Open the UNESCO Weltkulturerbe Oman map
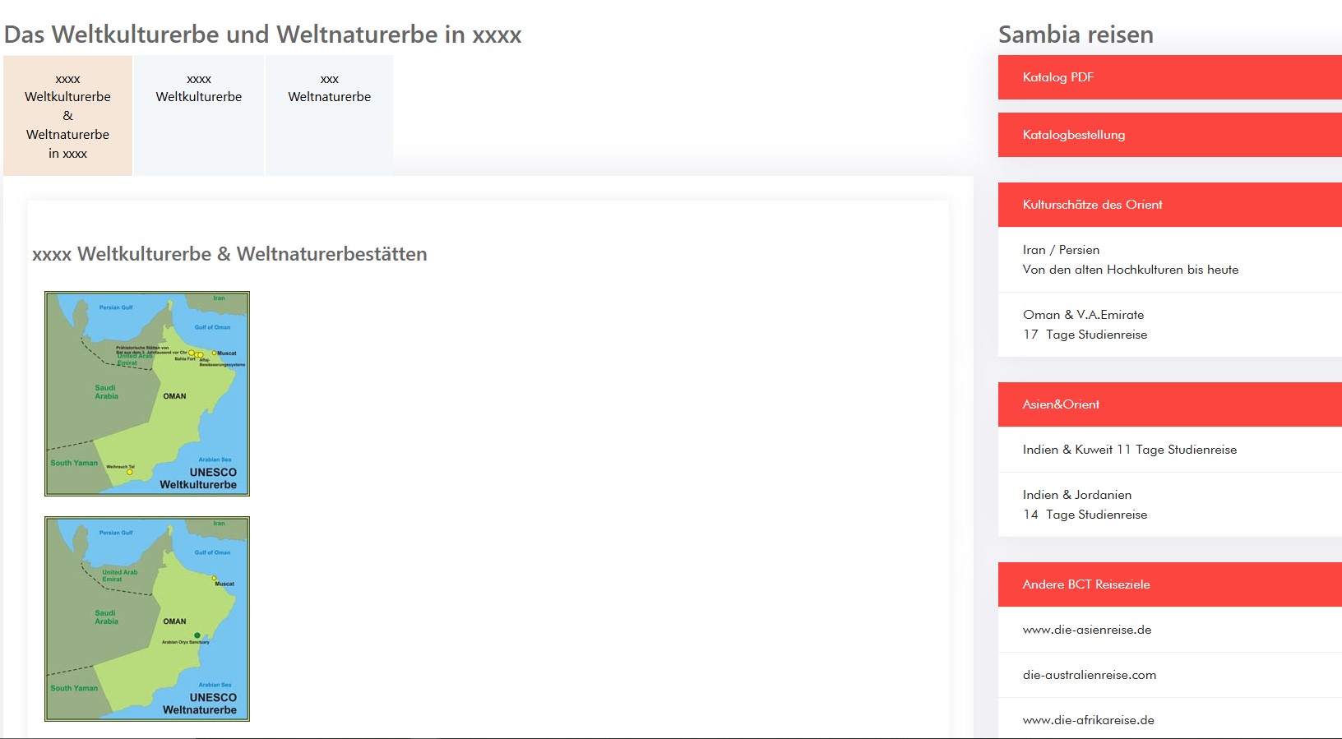 [147, 394]
